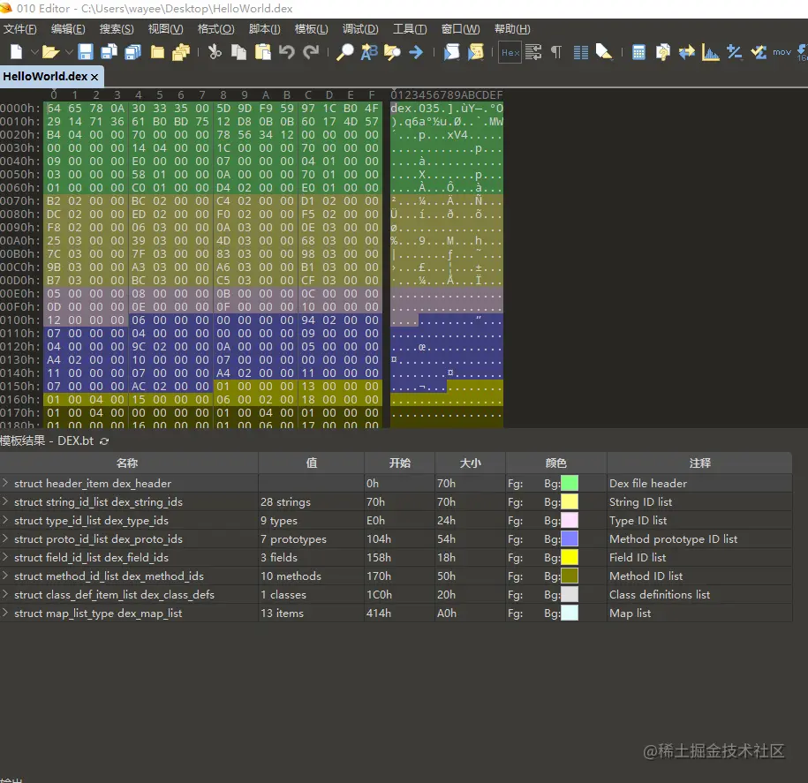Viewport: 808px width, 783px height.
Task: Toggle the linefeeds display icon
Action: point(533,52)
